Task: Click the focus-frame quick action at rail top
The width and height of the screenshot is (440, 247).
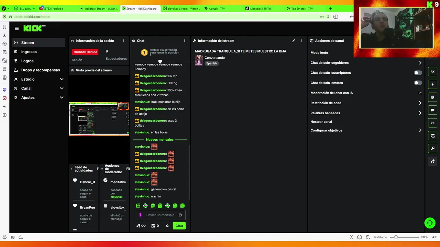Action: pos(433,71)
